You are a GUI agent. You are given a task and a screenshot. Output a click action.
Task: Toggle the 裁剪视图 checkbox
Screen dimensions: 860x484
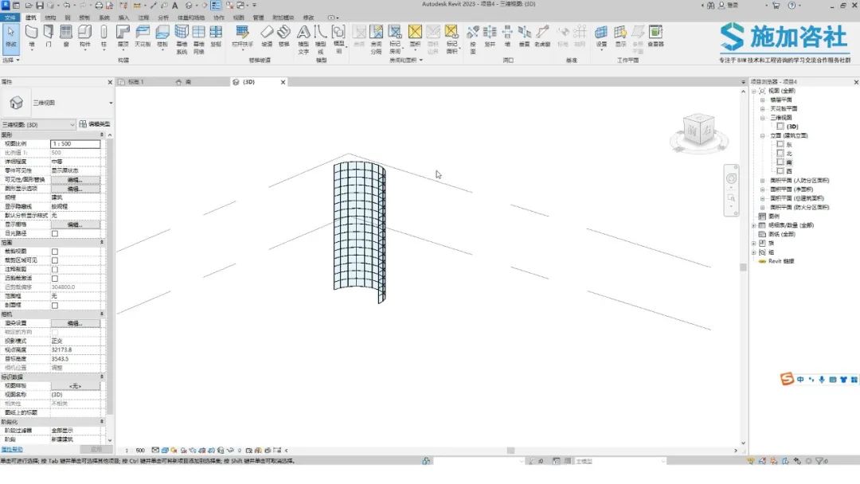tap(55, 252)
